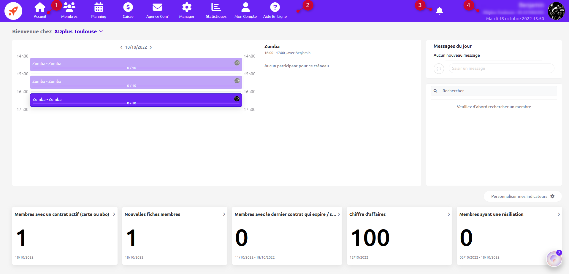Viewport: 569px width, 274px height.
Task: Expand the Chiffre d'affaires indicator
Action: pos(449,214)
